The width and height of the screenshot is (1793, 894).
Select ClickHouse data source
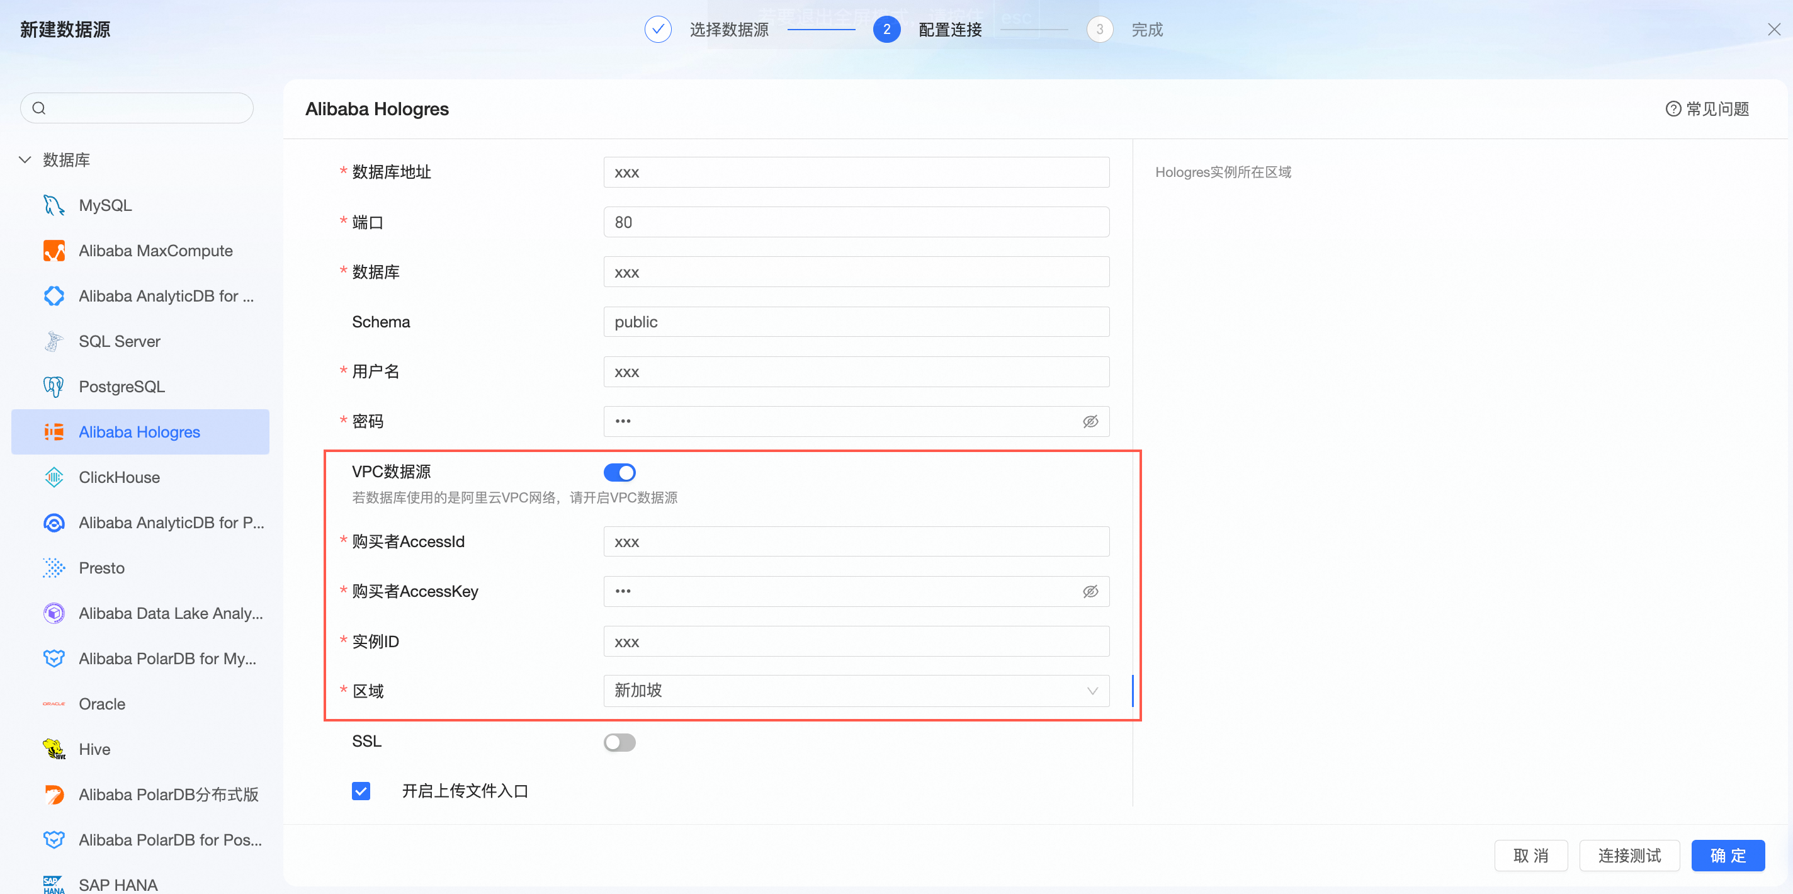tap(140, 477)
